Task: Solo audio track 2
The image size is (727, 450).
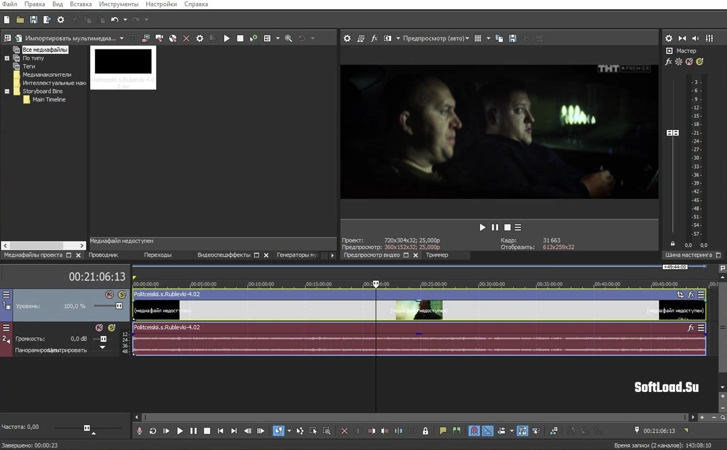Action: (112, 327)
